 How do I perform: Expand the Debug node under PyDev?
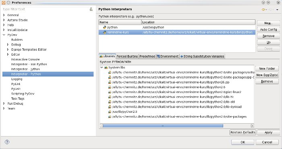point(8,44)
